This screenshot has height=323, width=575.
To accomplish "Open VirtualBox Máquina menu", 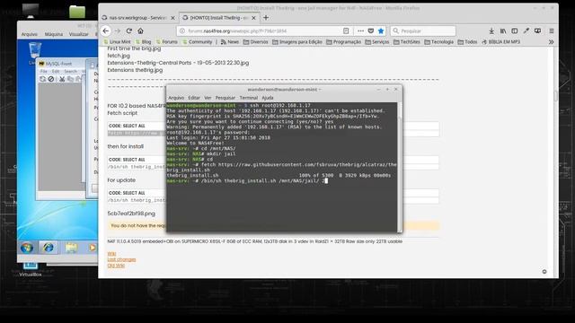I will [54, 34].
